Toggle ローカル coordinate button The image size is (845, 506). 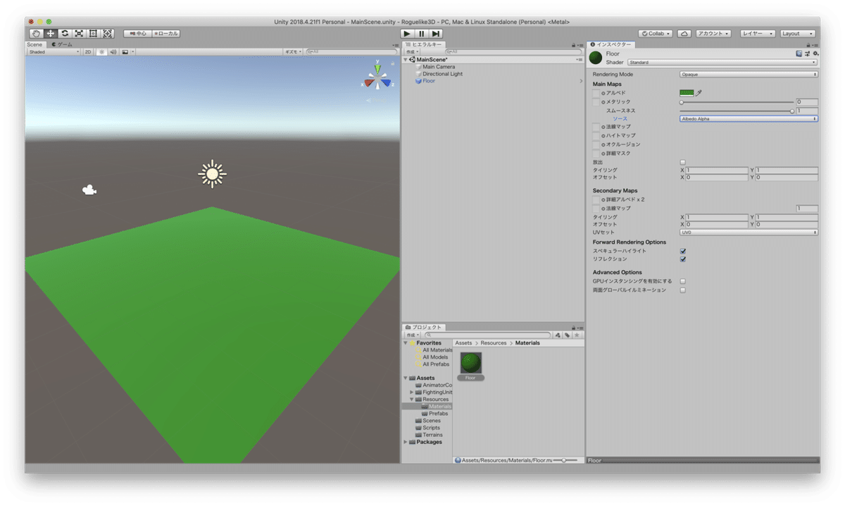(x=165, y=33)
